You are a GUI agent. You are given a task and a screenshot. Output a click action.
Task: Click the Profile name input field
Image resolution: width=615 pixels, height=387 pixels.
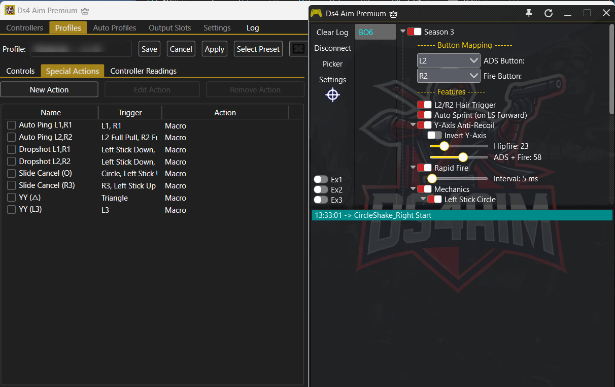coord(81,49)
